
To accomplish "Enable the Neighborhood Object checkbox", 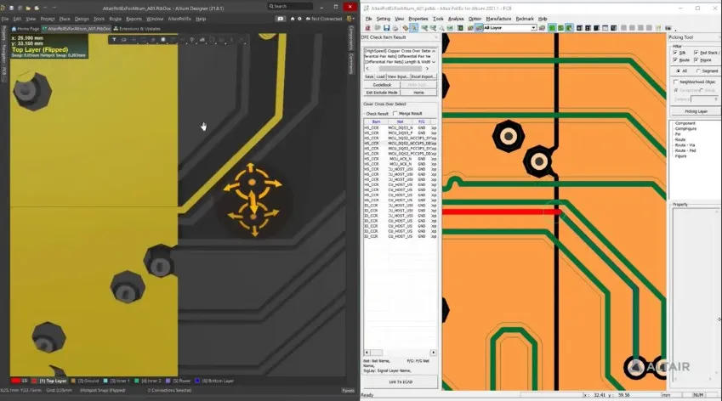I will click(675, 82).
